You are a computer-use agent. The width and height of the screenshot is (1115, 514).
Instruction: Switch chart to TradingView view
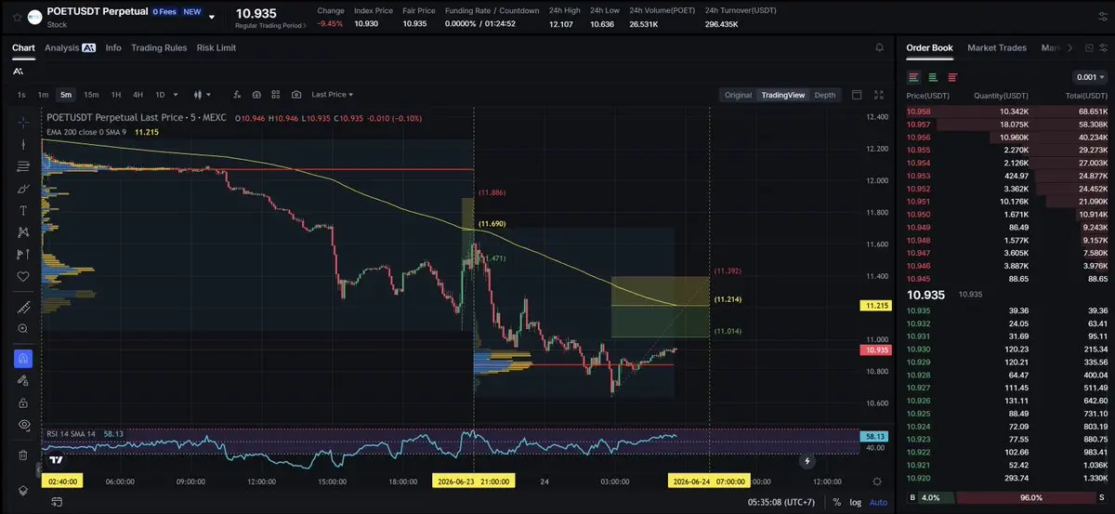click(x=782, y=95)
